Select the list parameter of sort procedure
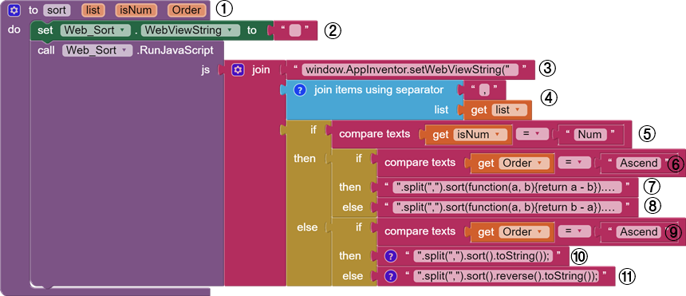Image resolution: width=686 pixels, height=296 pixels. (93, 10)
